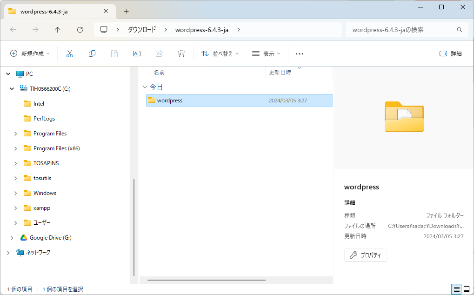Collapse the 今日 group
The image size is (474, 295).
[145, 87]
